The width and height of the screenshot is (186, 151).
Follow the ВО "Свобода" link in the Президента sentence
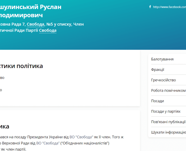pyautogui.click(x=81, y=137)
